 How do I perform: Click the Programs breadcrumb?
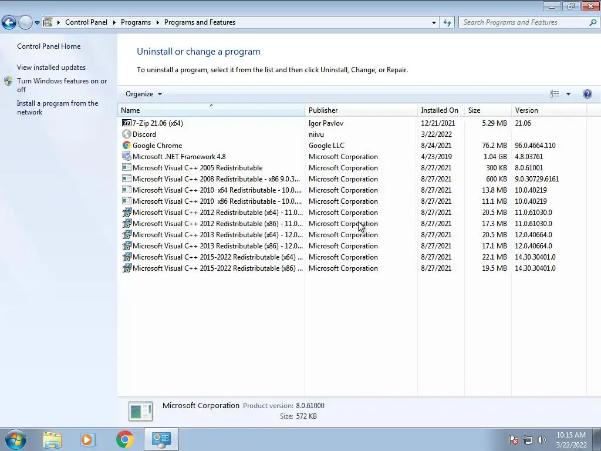(136, 22)
